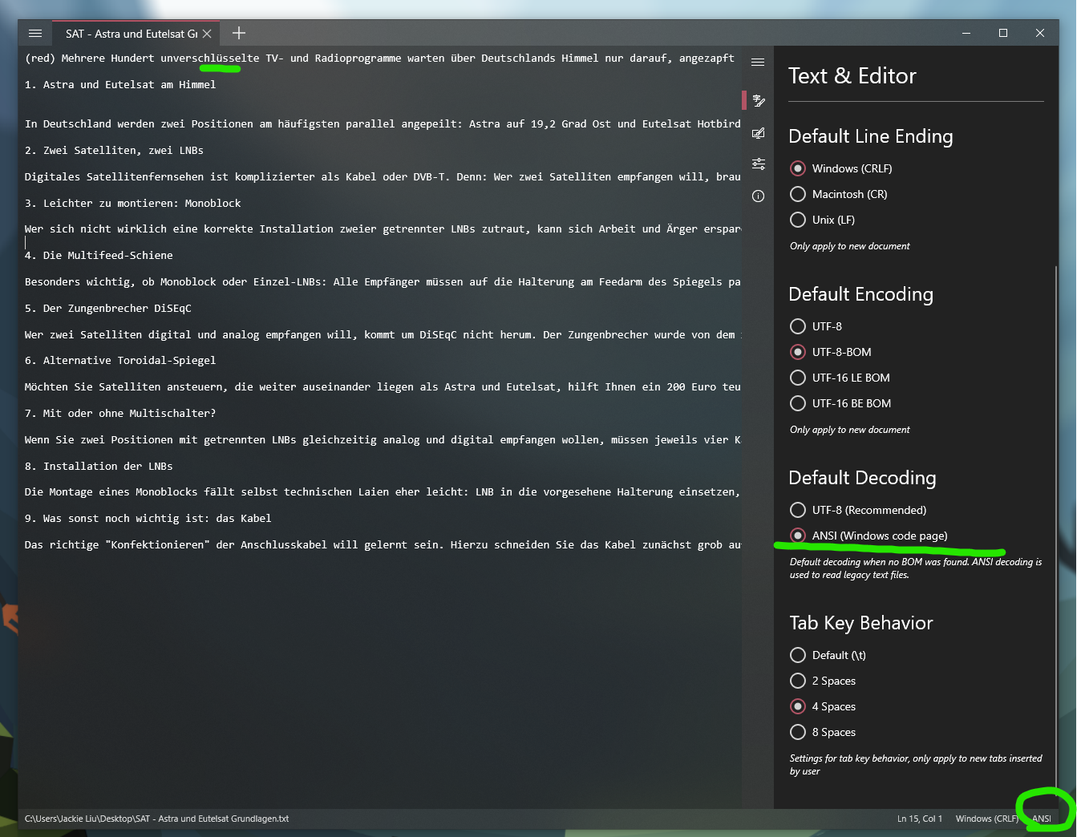Open the settings panel hamburger menu
The width and height of the screenshot is (1077, 837).
point(758,62)
